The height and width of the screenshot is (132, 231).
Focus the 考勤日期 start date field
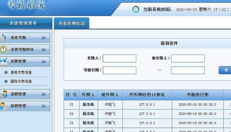(119, 70)
